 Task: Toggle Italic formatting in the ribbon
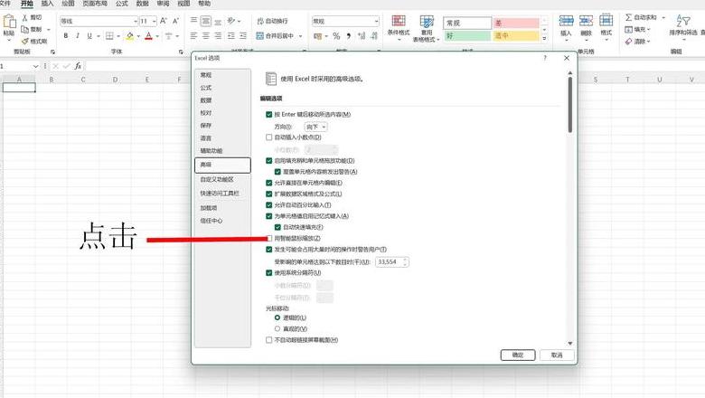click(78, 35)
